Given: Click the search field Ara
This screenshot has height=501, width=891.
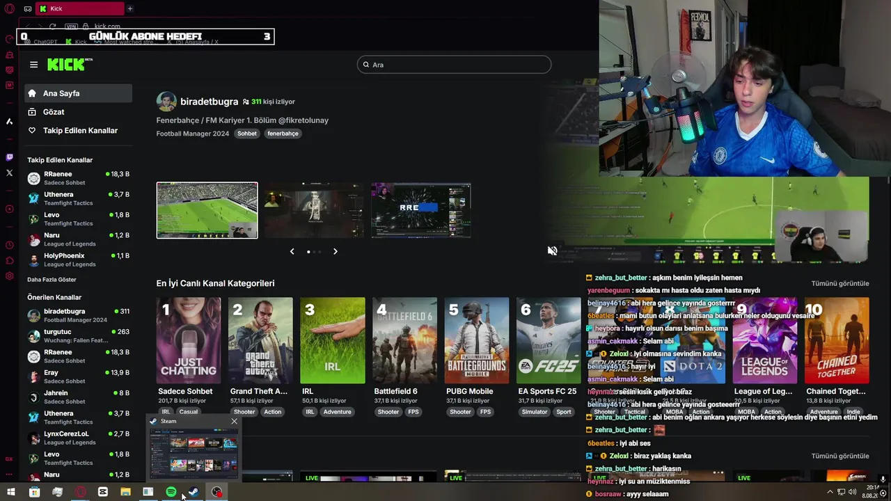Looking at the screenshot, I should click(x=454, y=65).
